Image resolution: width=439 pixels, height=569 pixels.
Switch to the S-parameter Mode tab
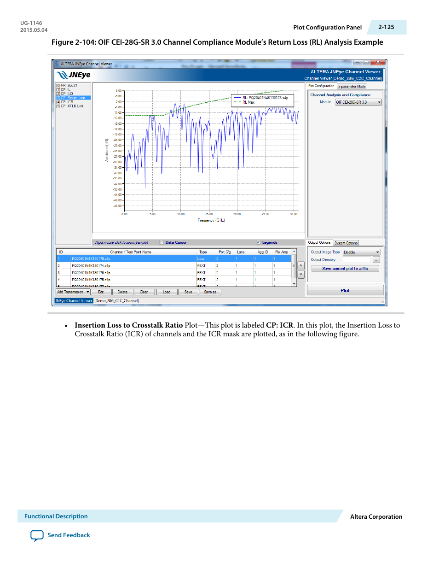352,86
